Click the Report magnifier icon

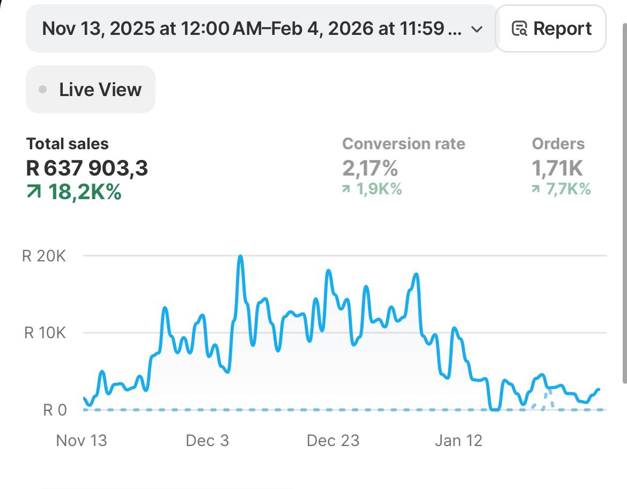pos(519,28)
